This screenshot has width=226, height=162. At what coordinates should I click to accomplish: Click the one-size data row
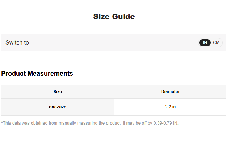click(x=114, y=107)
